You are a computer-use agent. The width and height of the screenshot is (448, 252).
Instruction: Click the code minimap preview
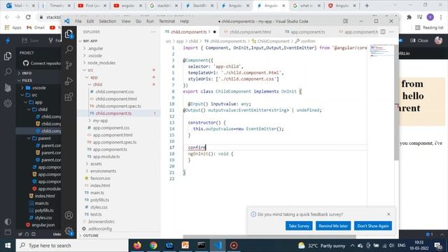coord(381,51)
